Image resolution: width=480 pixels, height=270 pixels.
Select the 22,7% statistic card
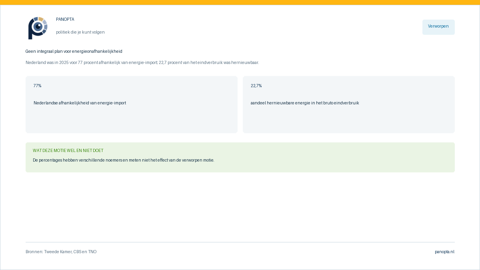pyautogui.click(x=349, y=104)
